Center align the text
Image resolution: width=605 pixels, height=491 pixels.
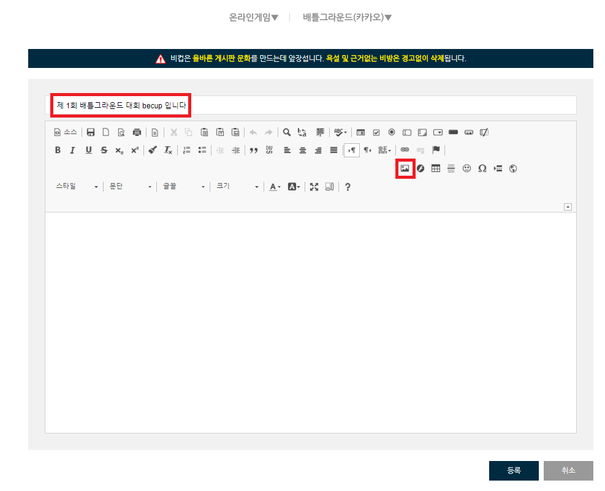click(x=303, y=150)
